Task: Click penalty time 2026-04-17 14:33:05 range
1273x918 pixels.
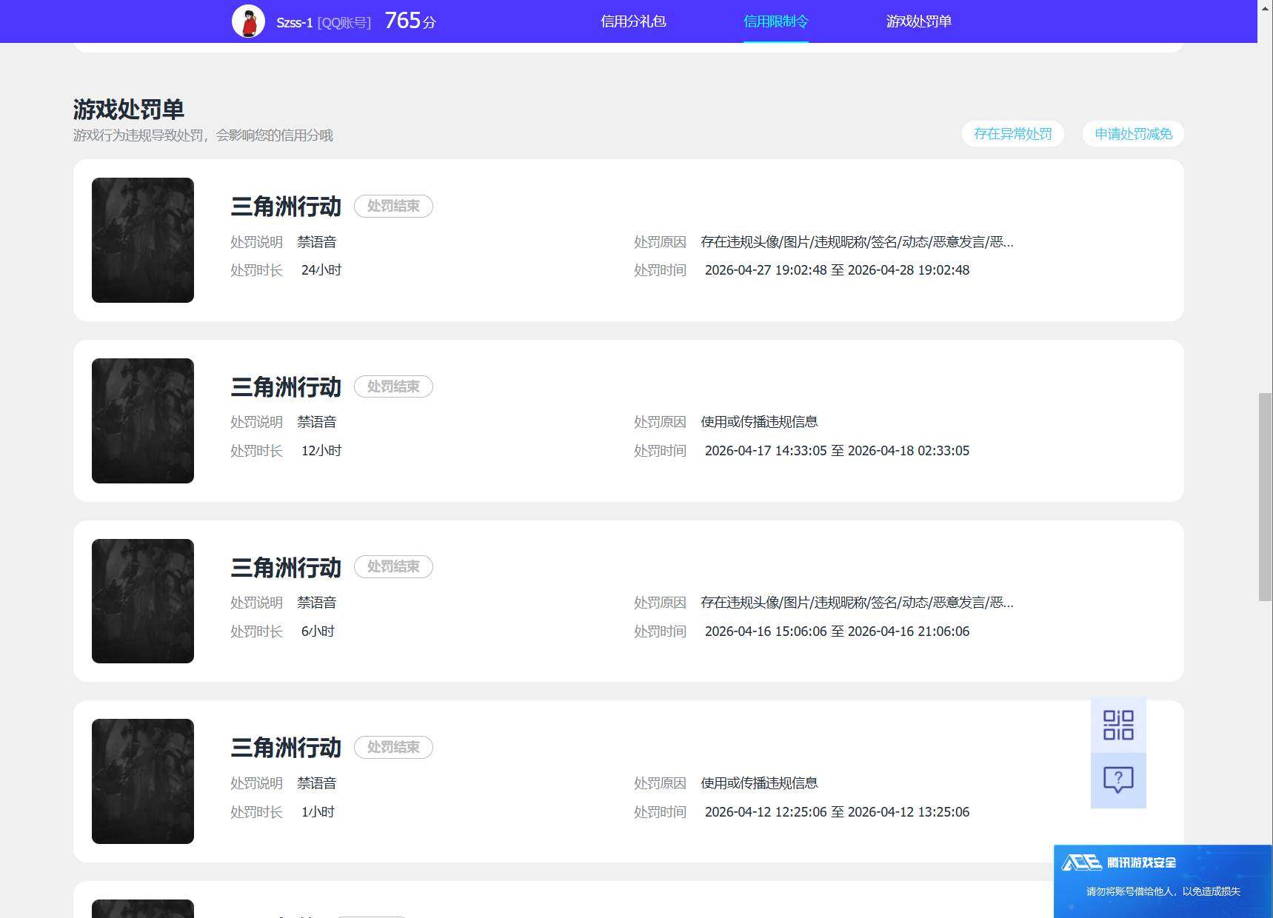Action: point(837,451)
